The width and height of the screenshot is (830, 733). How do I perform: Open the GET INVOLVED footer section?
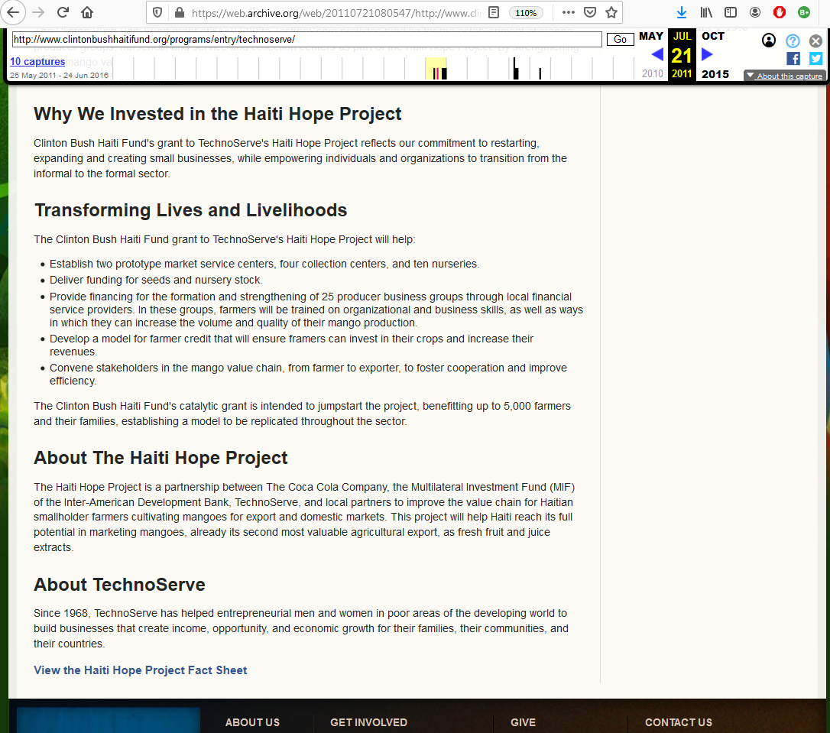(369, 722)
